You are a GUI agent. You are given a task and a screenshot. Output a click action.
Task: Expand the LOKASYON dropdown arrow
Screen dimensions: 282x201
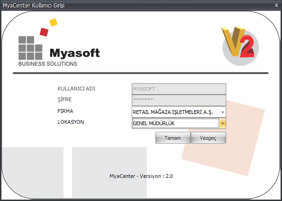222,123
